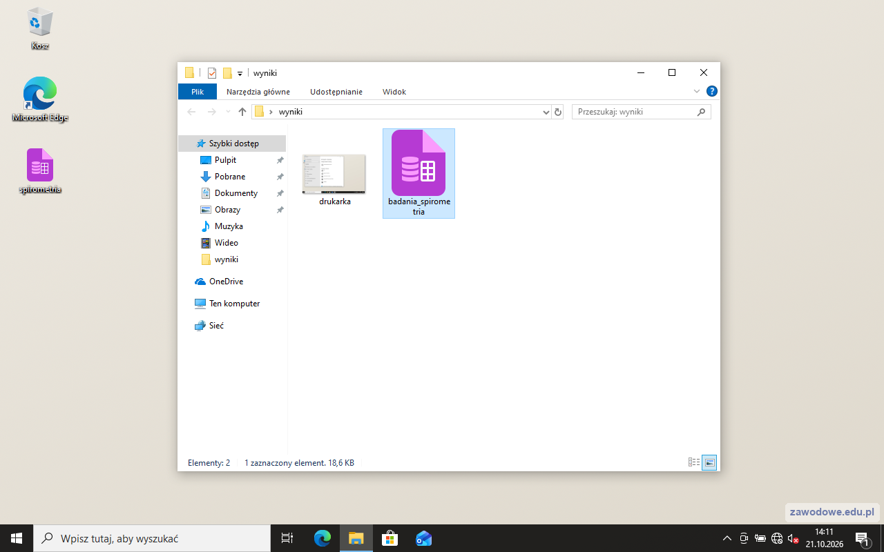
Task: Go up one folder level with the arrow
Action: tap(242, 112)
